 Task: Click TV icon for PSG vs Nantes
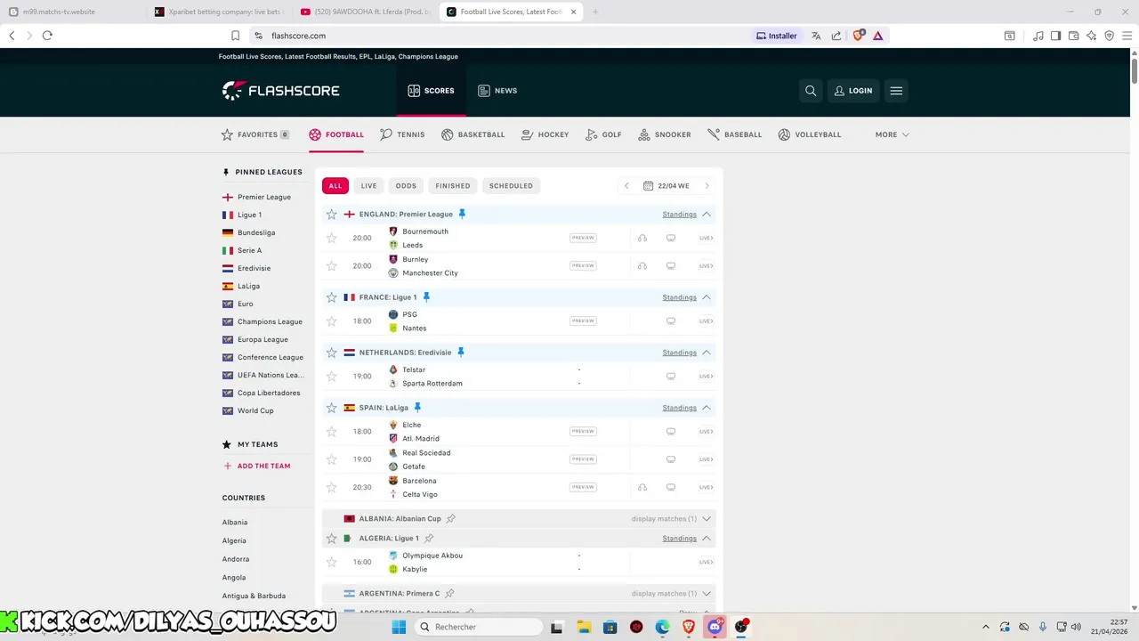pos(671,320)
